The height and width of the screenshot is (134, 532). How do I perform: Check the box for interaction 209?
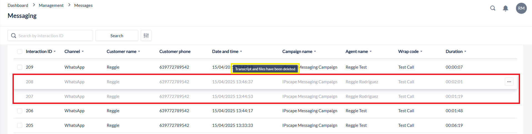pyautogui.click(x=20, y=67)
